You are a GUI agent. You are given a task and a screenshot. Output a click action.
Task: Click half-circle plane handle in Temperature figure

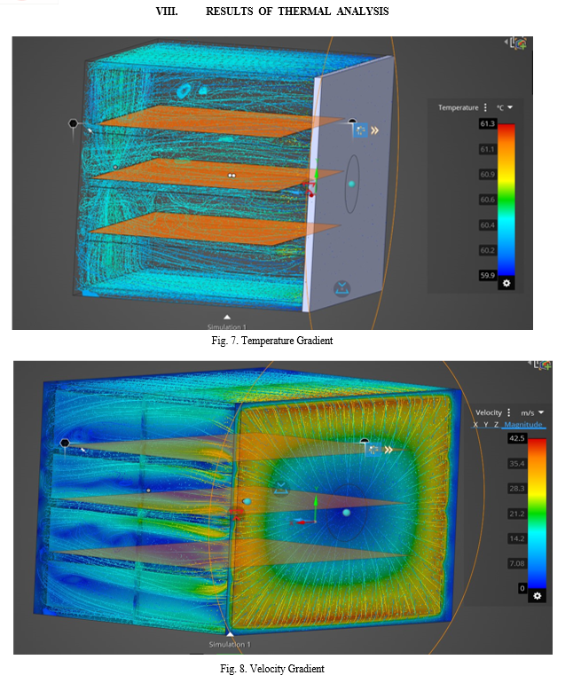coord(352,122)
